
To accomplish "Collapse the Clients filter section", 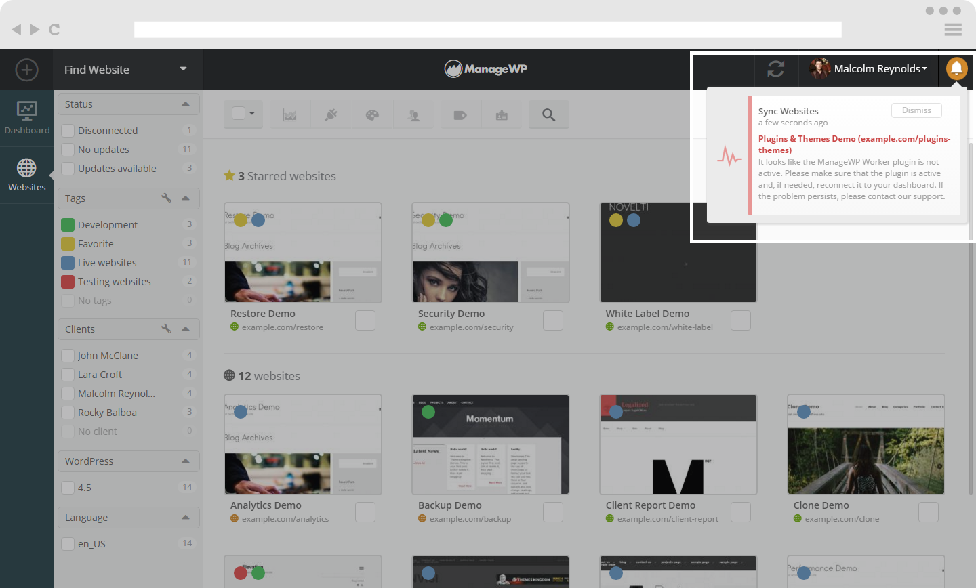I will click(186, 329).
